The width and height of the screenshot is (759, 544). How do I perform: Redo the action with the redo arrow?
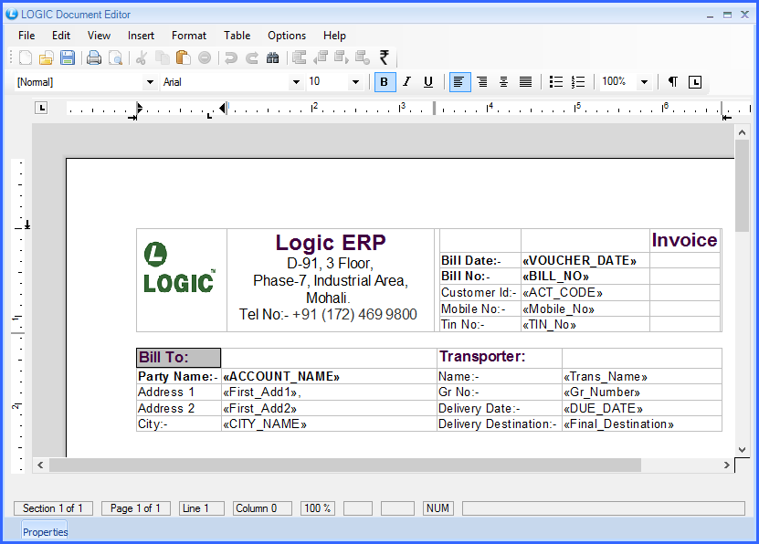tap(252, 58)
